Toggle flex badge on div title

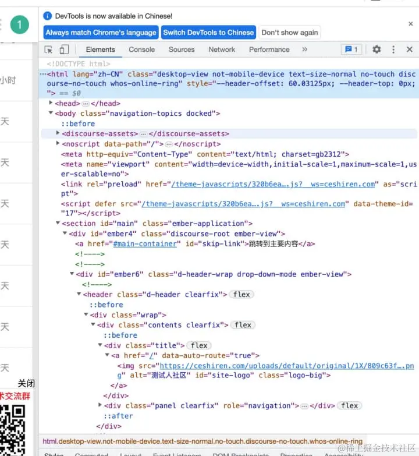199,345
